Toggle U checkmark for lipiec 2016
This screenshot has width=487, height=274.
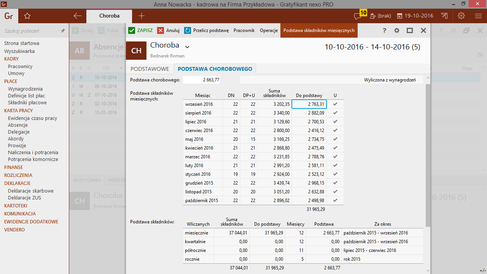pyautogui.click(x=335, y=121)
